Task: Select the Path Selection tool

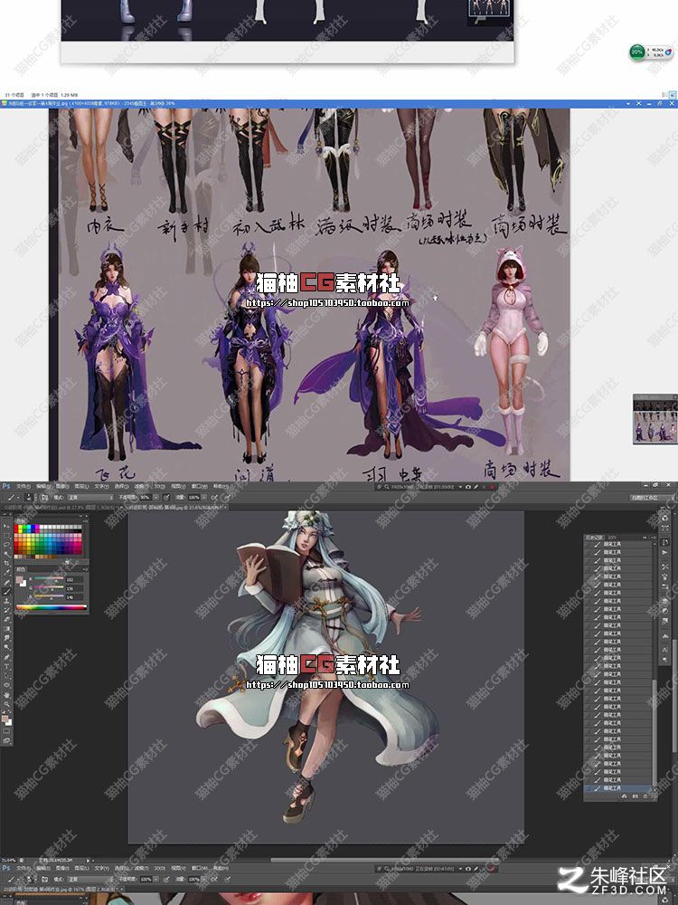Action: click(x=6, y=675)
